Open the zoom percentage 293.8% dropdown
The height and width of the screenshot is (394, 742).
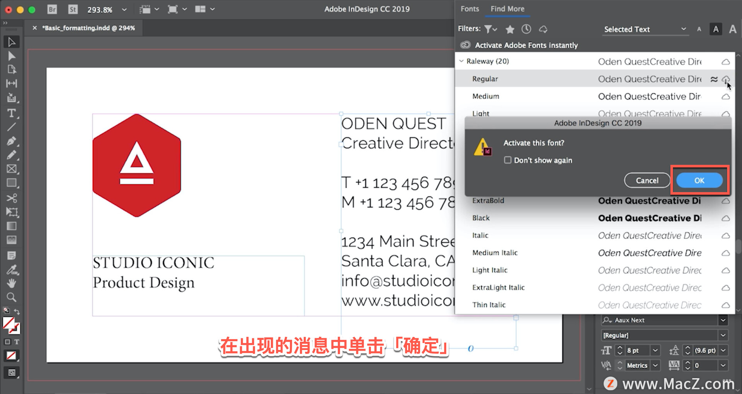pos(123,9)
